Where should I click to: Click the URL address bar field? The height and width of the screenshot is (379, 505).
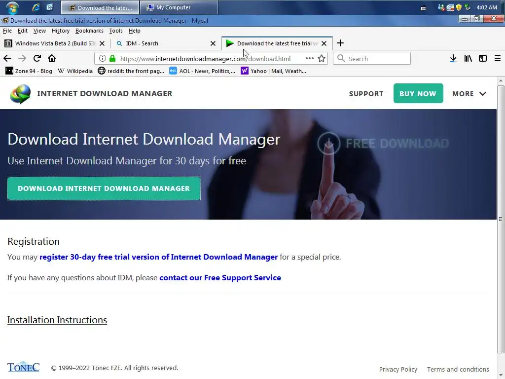tap(211, 59)
